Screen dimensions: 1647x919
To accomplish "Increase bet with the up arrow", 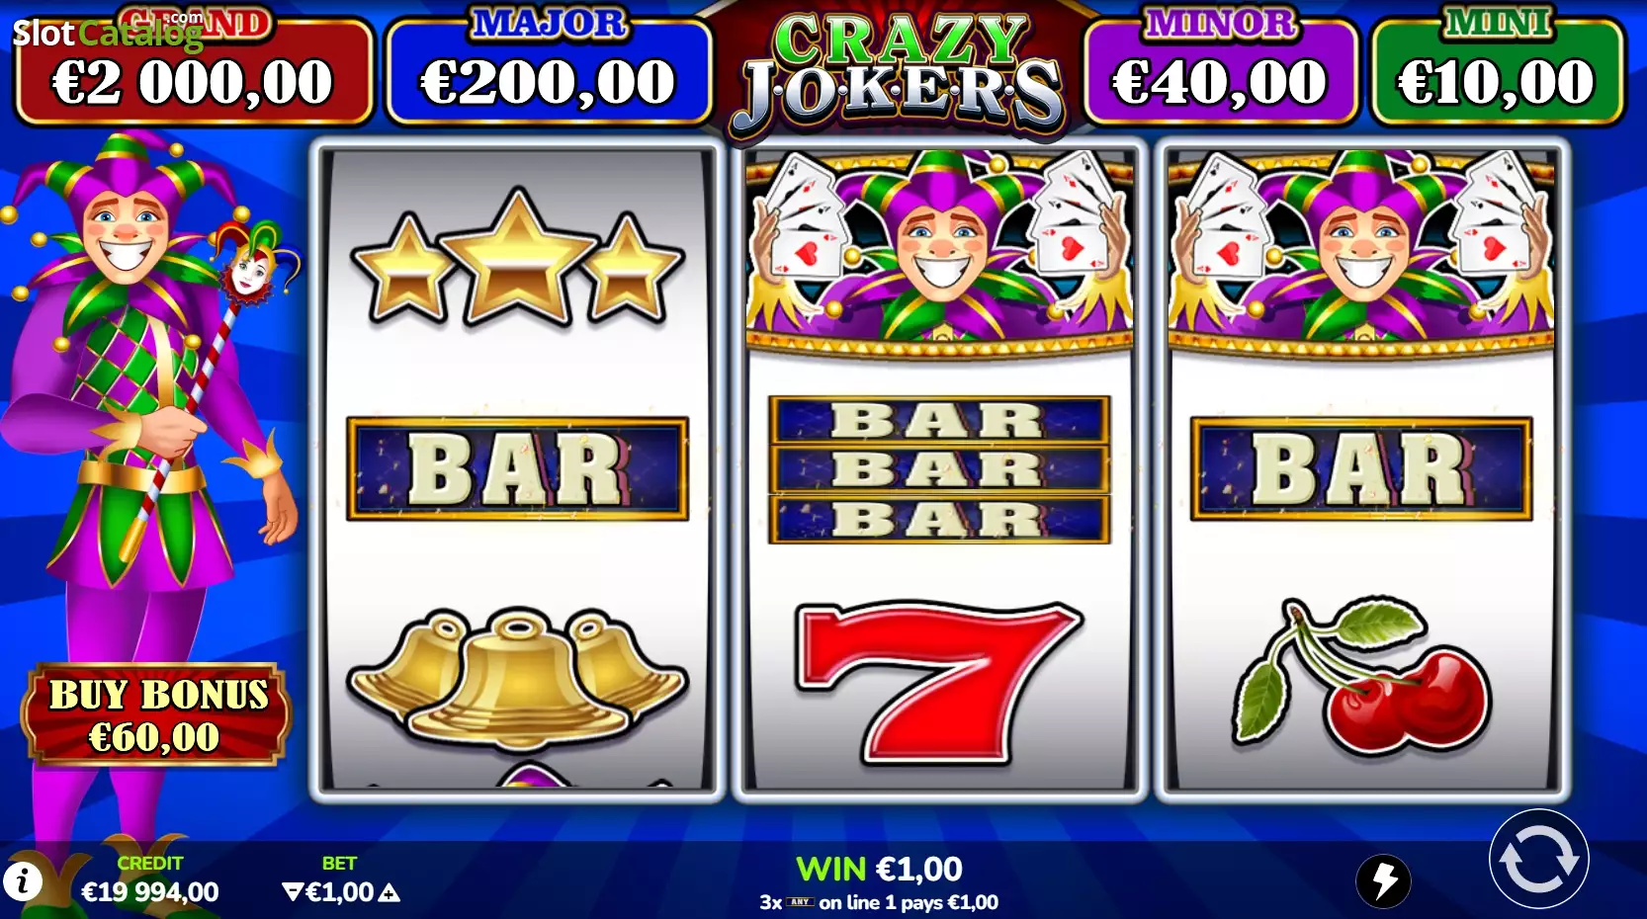I will 390,892.
